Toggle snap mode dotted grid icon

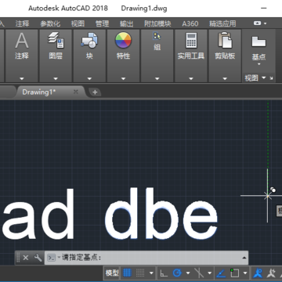click(x=140, y=273)
